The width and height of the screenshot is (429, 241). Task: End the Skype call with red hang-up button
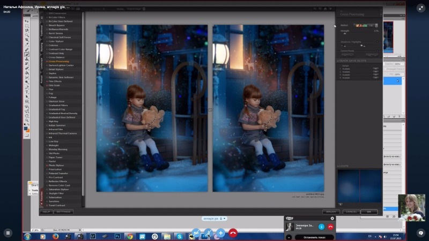[x=233, y=233]
